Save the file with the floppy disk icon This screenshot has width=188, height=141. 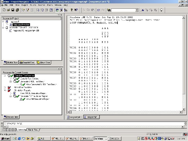[x=13, y=10]
